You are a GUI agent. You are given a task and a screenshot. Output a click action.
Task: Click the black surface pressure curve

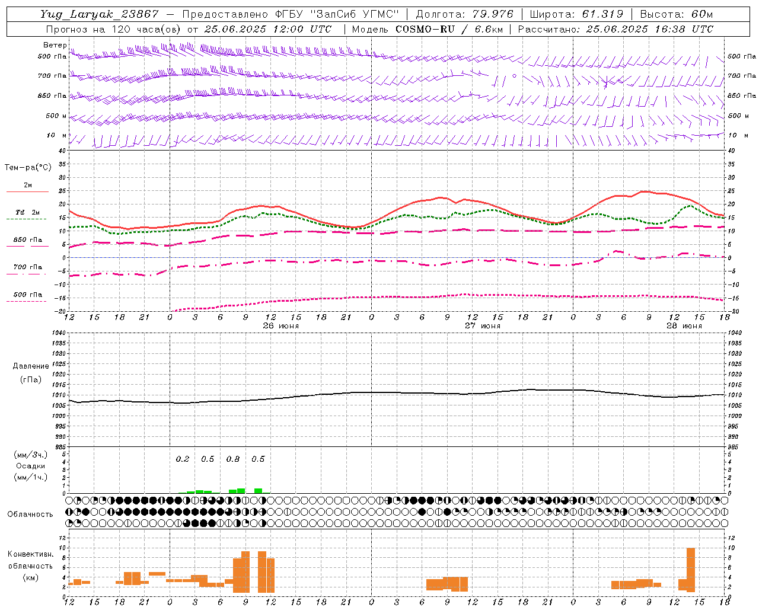coord(396,392)
